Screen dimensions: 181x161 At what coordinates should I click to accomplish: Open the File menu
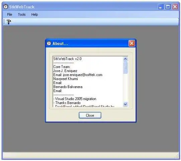(x=9, y=14)
